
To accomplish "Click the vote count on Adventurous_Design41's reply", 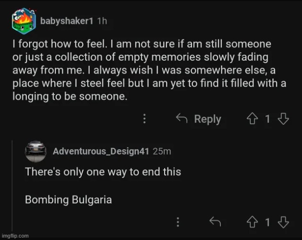I will [267, 222].
